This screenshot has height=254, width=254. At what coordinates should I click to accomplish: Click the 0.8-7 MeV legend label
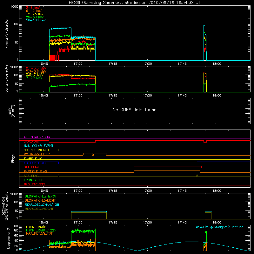(35, 75)
